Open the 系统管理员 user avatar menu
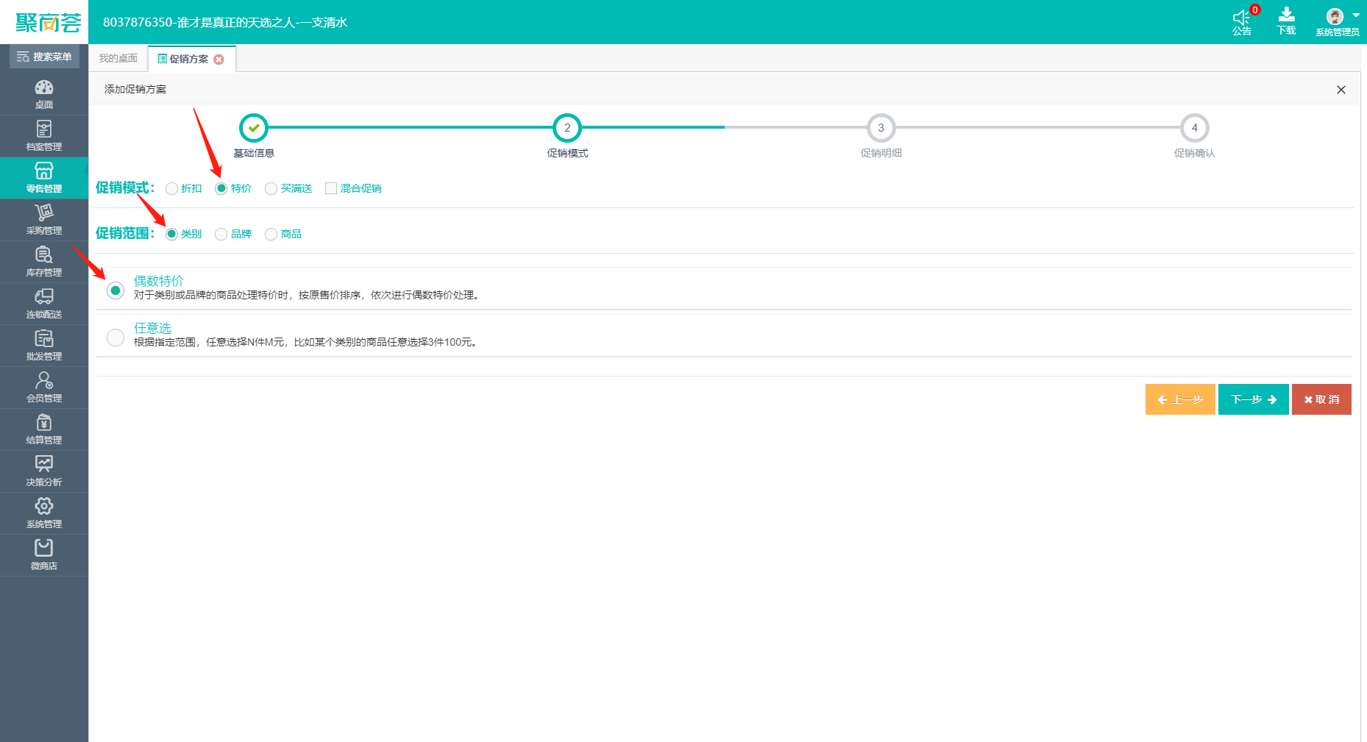The width and height of the screenshot is (1367, 742). [1338, 21]
